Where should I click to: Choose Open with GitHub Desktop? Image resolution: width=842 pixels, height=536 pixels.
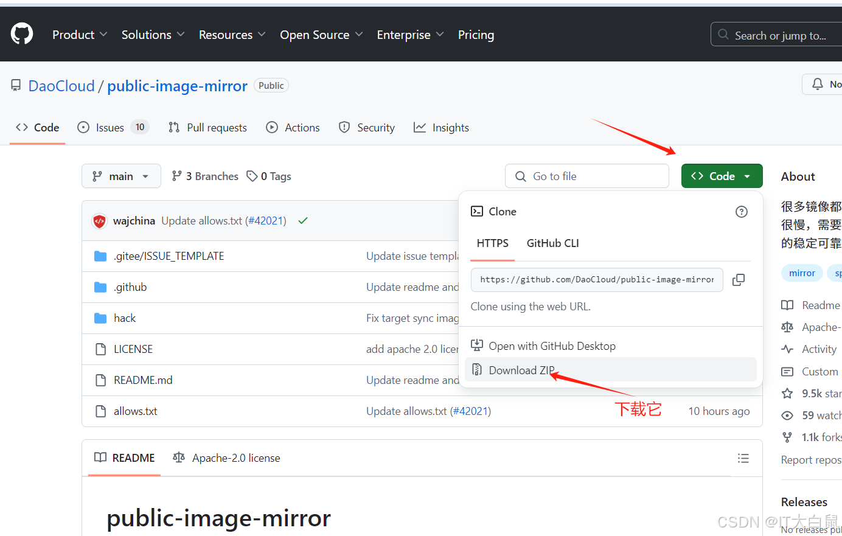[611, 346]
